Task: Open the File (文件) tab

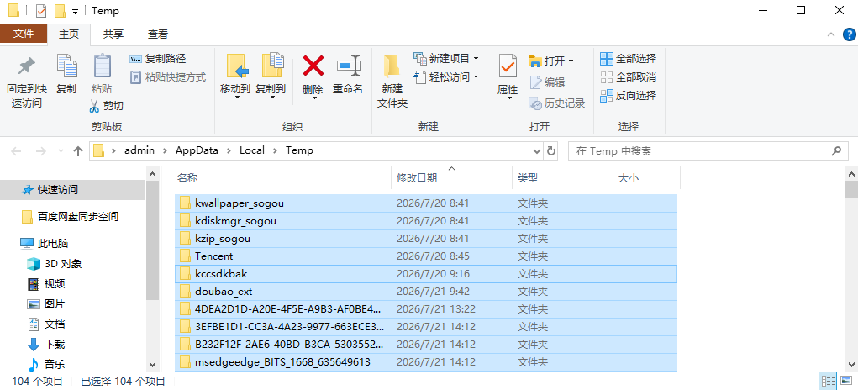Action: 24,34
